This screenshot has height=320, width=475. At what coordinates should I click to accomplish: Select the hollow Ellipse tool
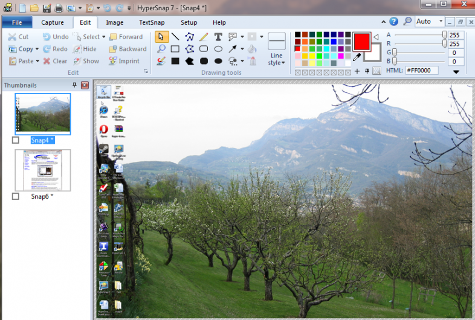click(218, 49)
